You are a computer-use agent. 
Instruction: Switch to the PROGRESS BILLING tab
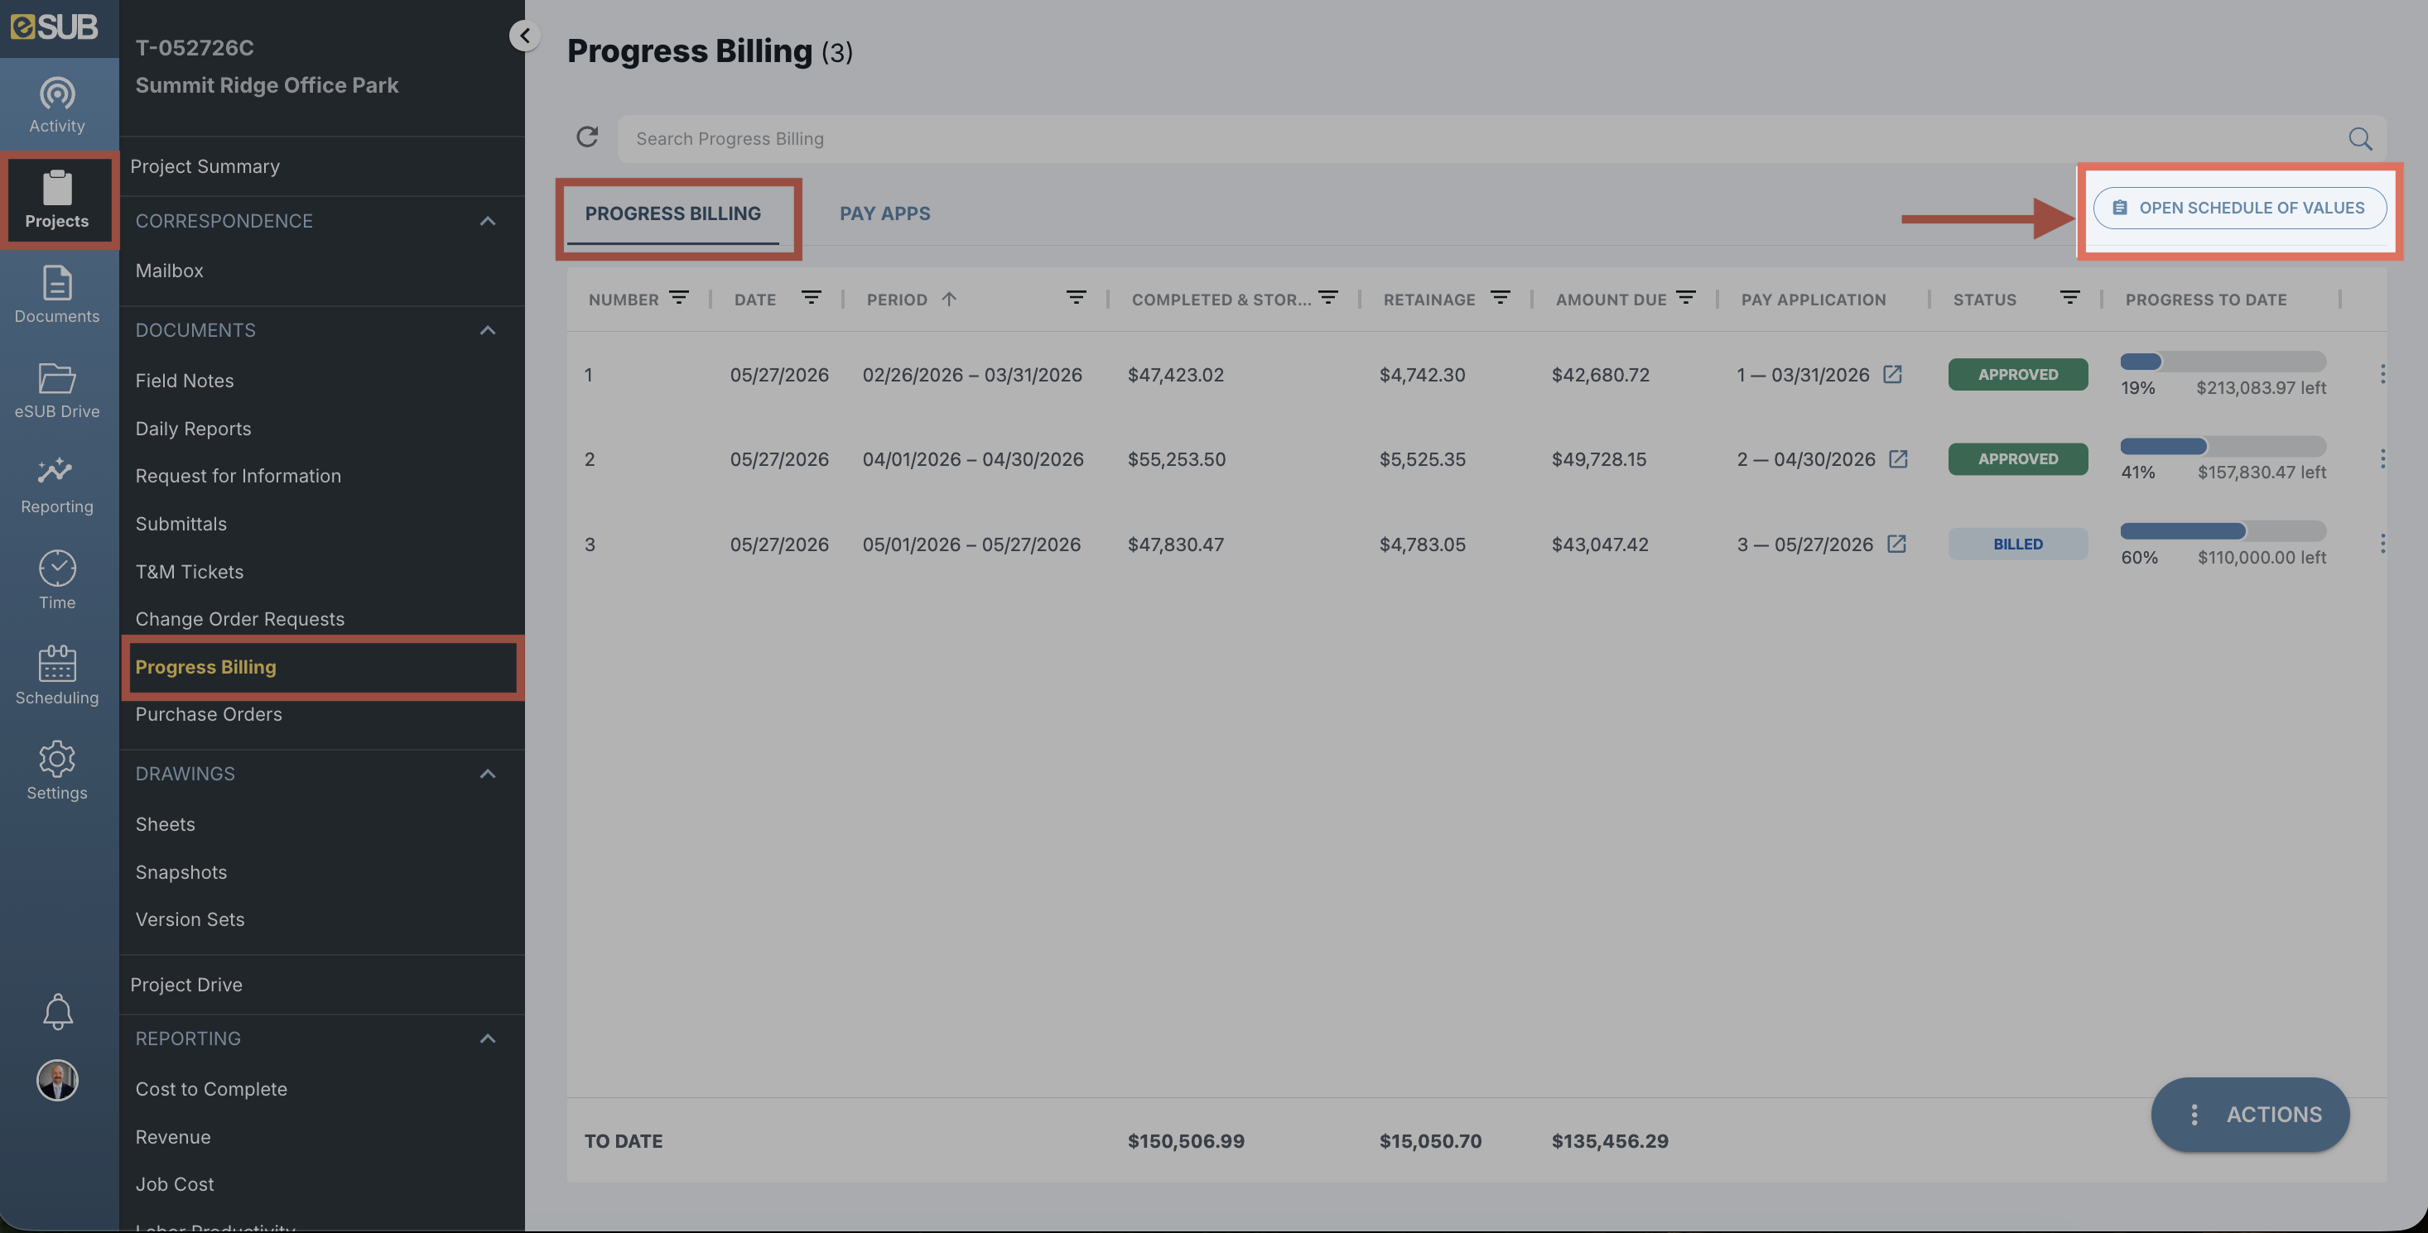click(673, 213)
